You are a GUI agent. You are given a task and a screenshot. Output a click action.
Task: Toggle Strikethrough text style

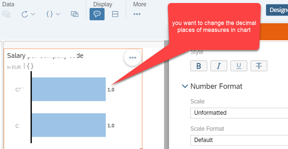(x=259, y=66)
